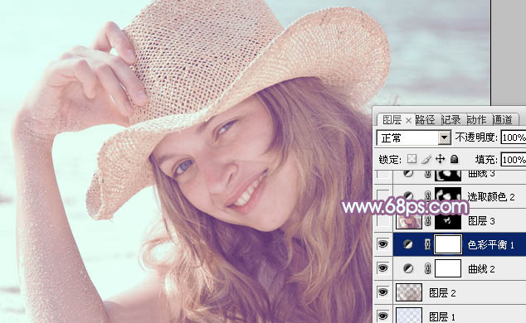Screen dimensions: 526x323
Task: Show the 图层 3 layer
Action: pos(382,220)
